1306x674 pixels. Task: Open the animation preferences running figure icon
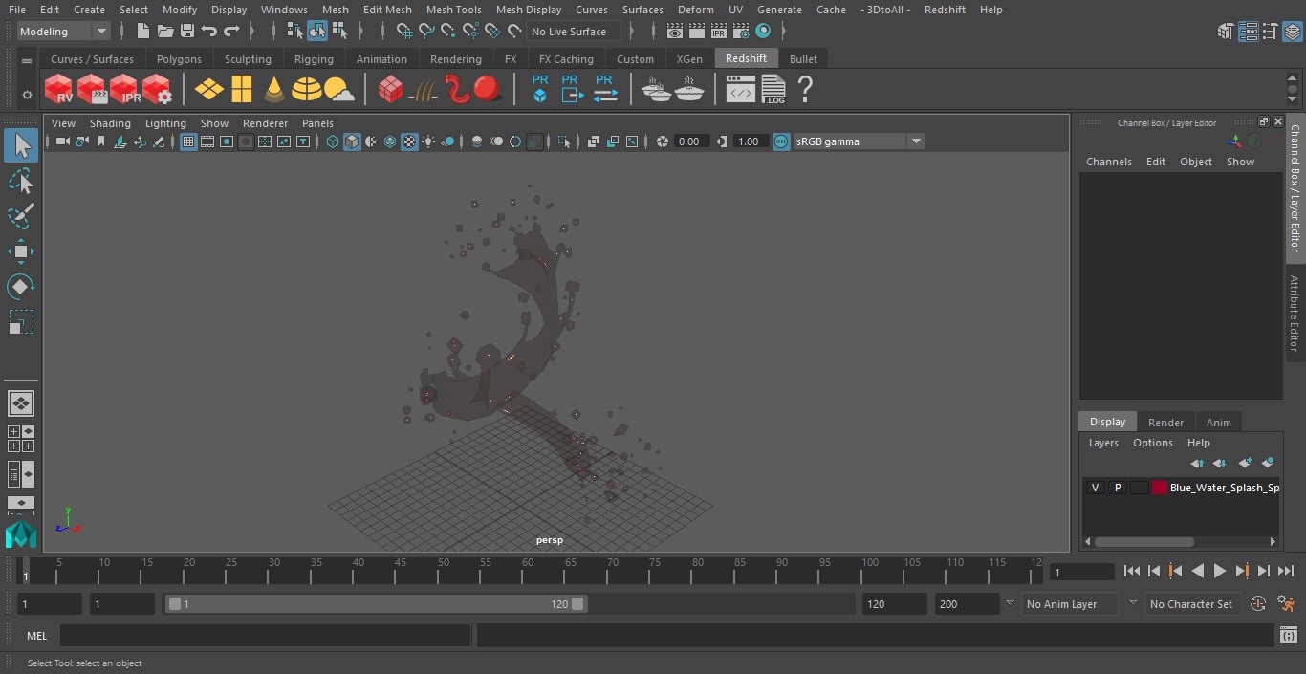(1286, 604)
